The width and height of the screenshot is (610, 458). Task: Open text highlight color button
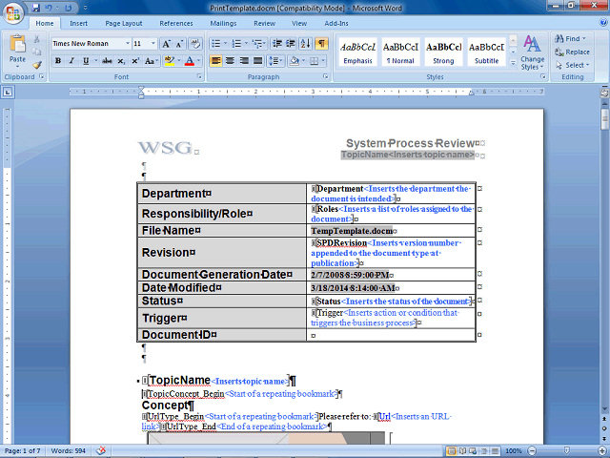[170, 61]
